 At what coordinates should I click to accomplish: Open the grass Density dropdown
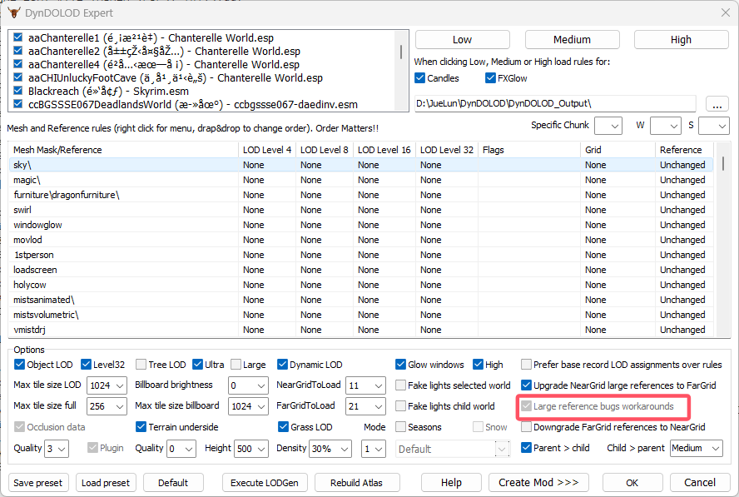click(330, 449)
